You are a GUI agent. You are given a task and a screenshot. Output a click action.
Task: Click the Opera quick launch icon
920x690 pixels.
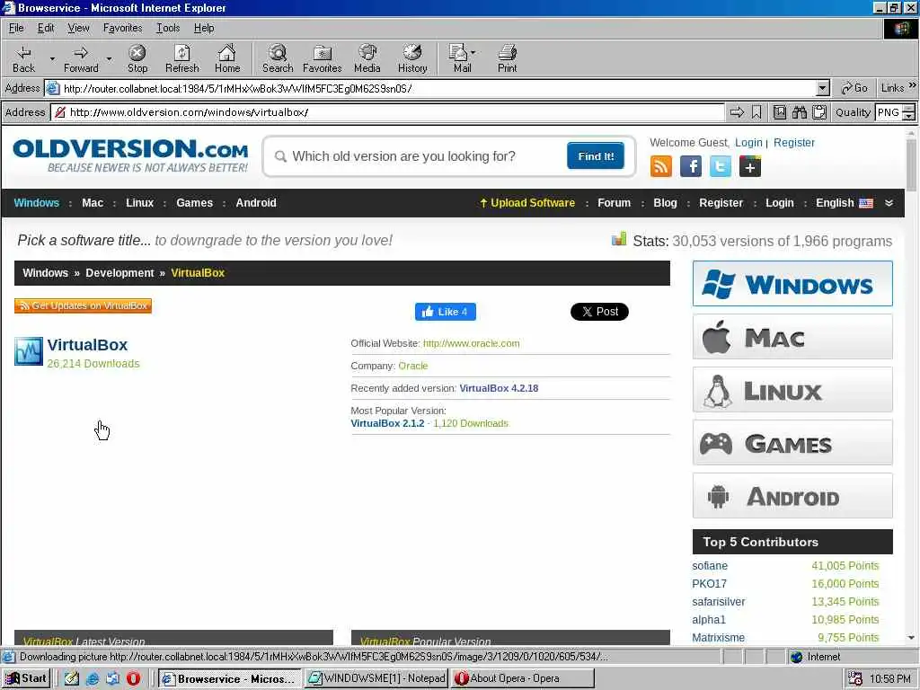[133, 678]
